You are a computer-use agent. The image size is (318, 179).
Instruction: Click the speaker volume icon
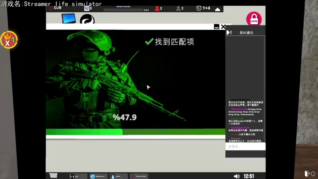tap(237, 176)
